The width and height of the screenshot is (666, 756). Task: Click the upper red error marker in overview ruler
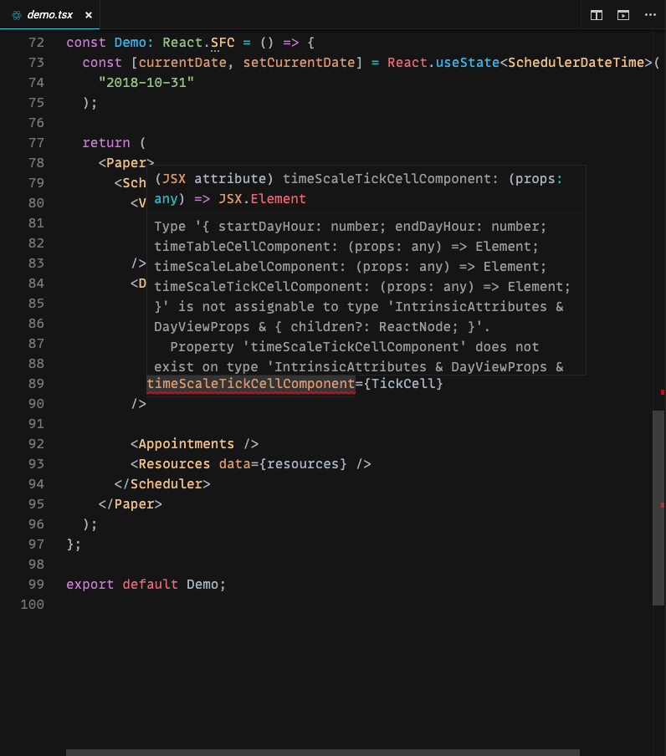coord(663,392)
